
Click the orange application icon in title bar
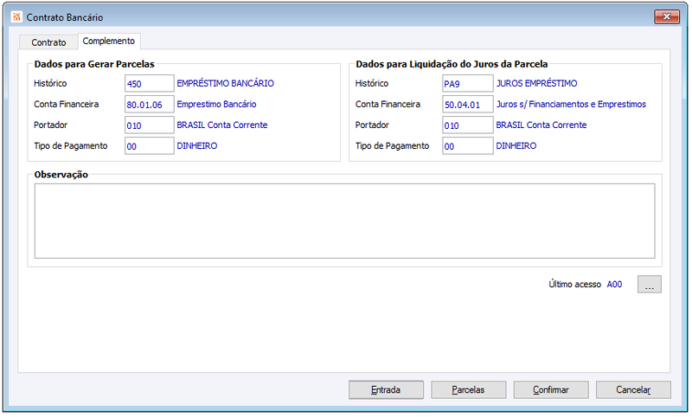[16, 17]
